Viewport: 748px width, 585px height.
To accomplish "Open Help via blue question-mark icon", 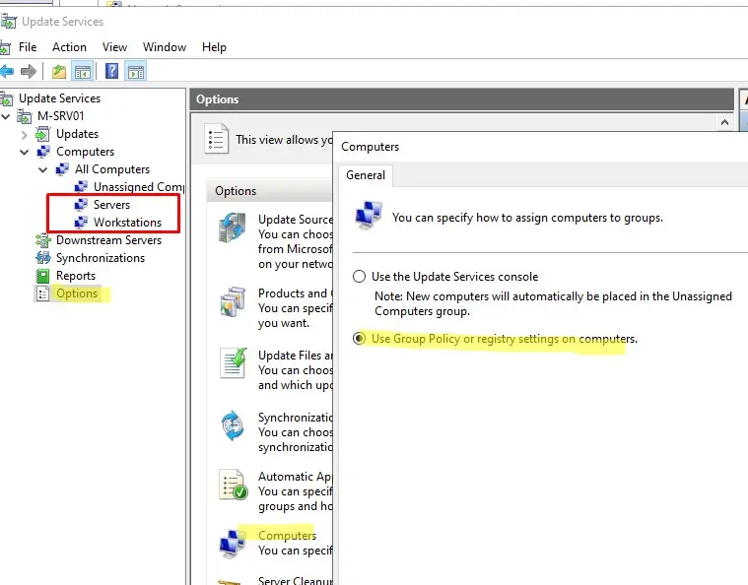I will [112, 71].
